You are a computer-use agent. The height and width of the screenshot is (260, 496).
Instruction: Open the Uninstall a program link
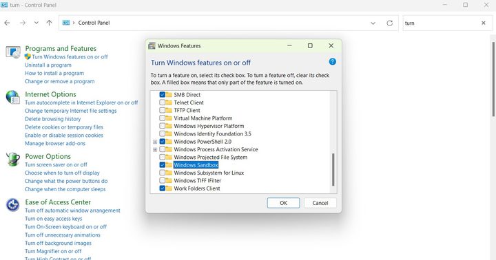coord(48,65)
